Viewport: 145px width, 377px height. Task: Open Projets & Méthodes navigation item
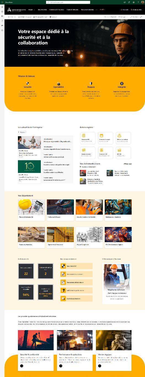(x=72, y=10)
